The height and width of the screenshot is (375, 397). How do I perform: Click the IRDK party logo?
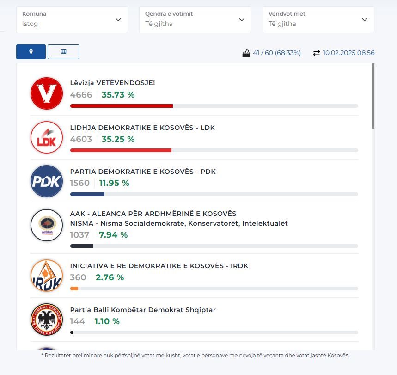(x=47, y=276)
